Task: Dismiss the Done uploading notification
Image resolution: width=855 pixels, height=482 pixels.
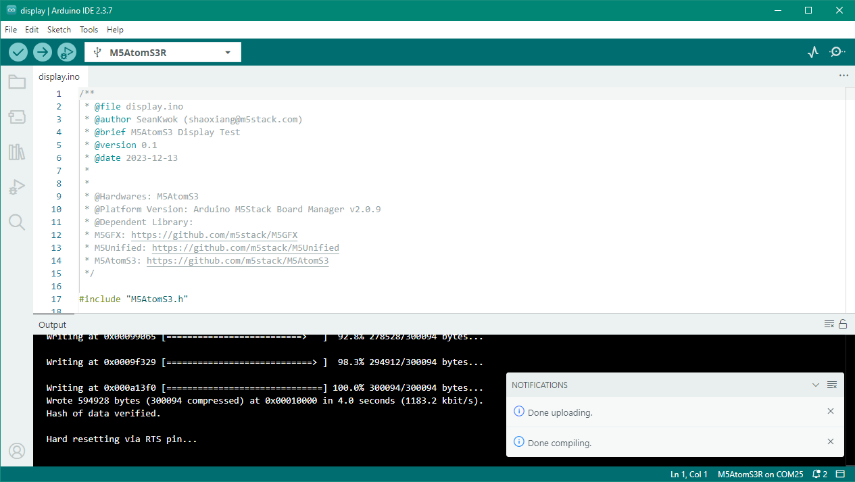Action: tap(831, 411)
